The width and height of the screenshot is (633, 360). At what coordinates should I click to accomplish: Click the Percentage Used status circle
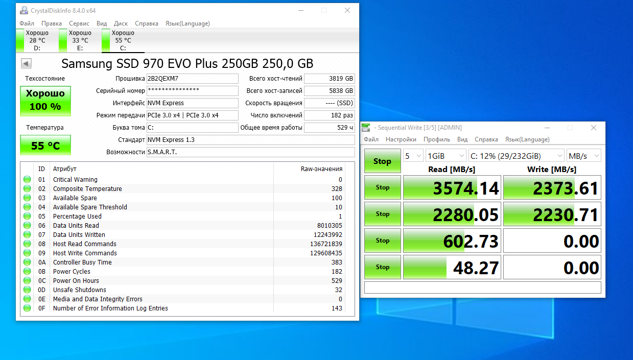[27, 217]
